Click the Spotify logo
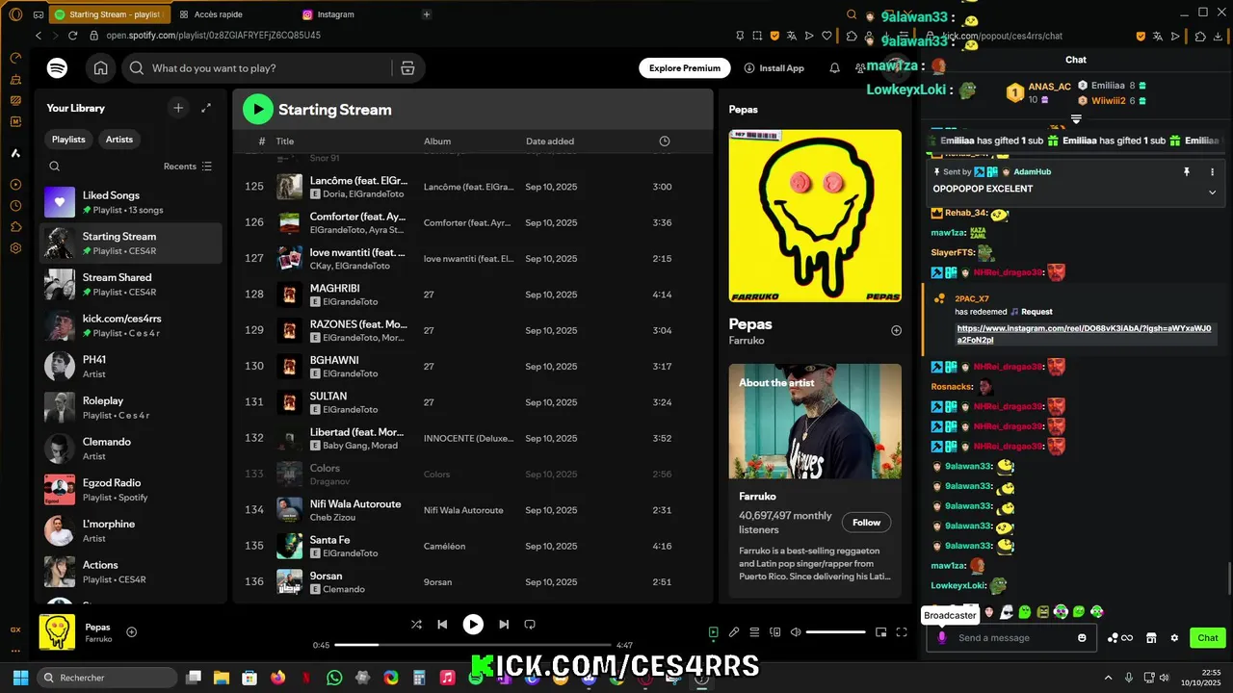Viewport: 1233px width, 693px height. 57,68
